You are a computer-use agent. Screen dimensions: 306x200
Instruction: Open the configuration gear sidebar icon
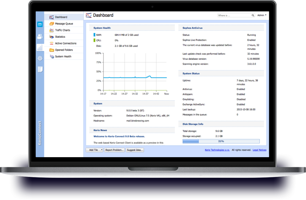pyautogui.click(x=40, y=58)
